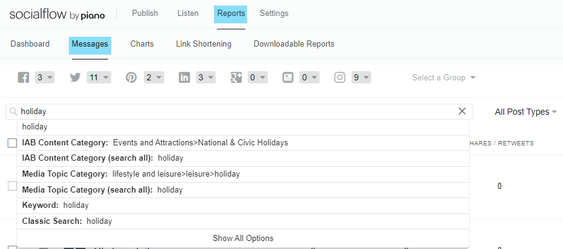Click the LinkedIn network icon
Image resolution: width=563 pixels, height=249 pixels.
pyautogui.click(x=184, y=77)
